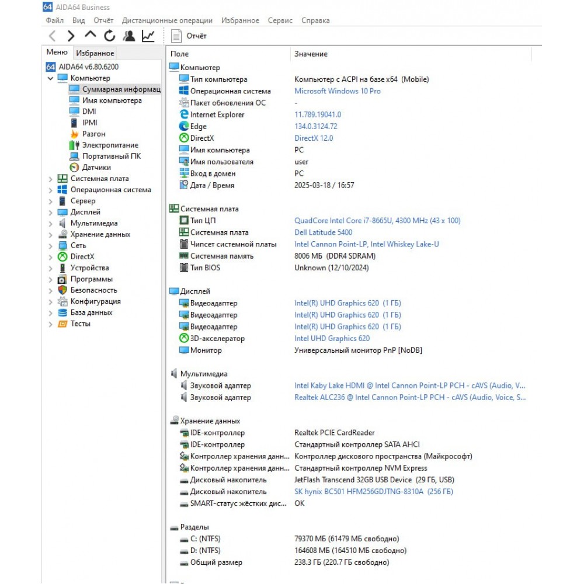The height and width of the screenshot is (584, 584).
Task: Expand the Сеть tree node
Action: point(50,246)
